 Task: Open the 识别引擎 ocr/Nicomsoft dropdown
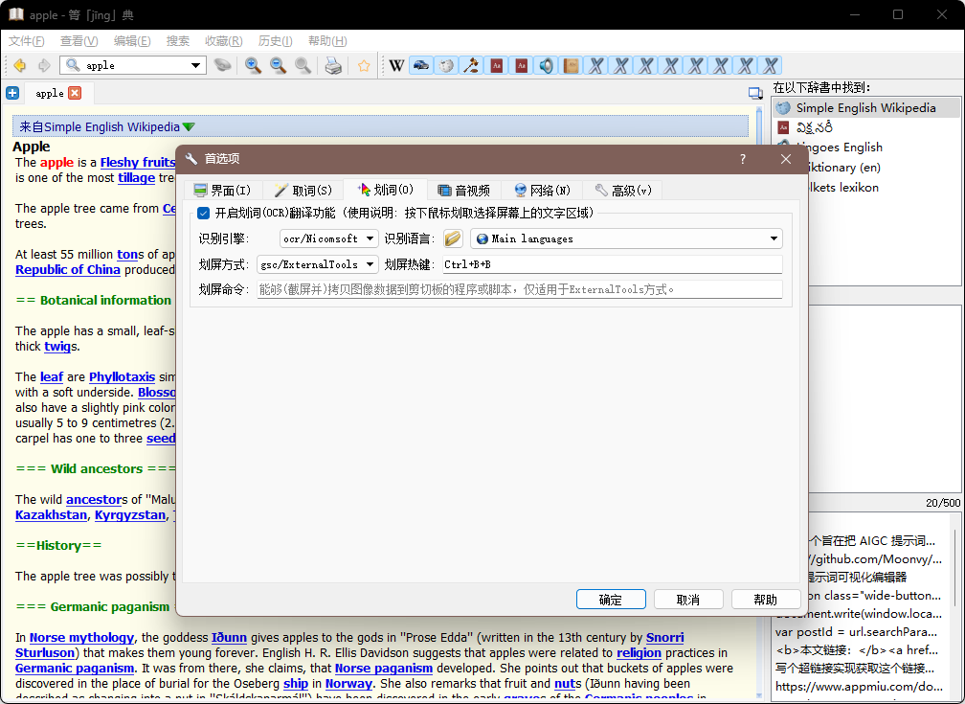[x=329, y=238]
